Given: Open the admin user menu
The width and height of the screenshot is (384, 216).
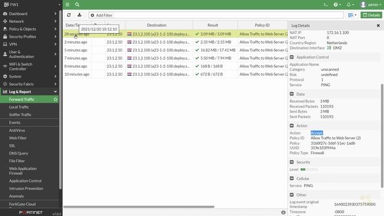Looking at the screenshot, I should 371,5.
